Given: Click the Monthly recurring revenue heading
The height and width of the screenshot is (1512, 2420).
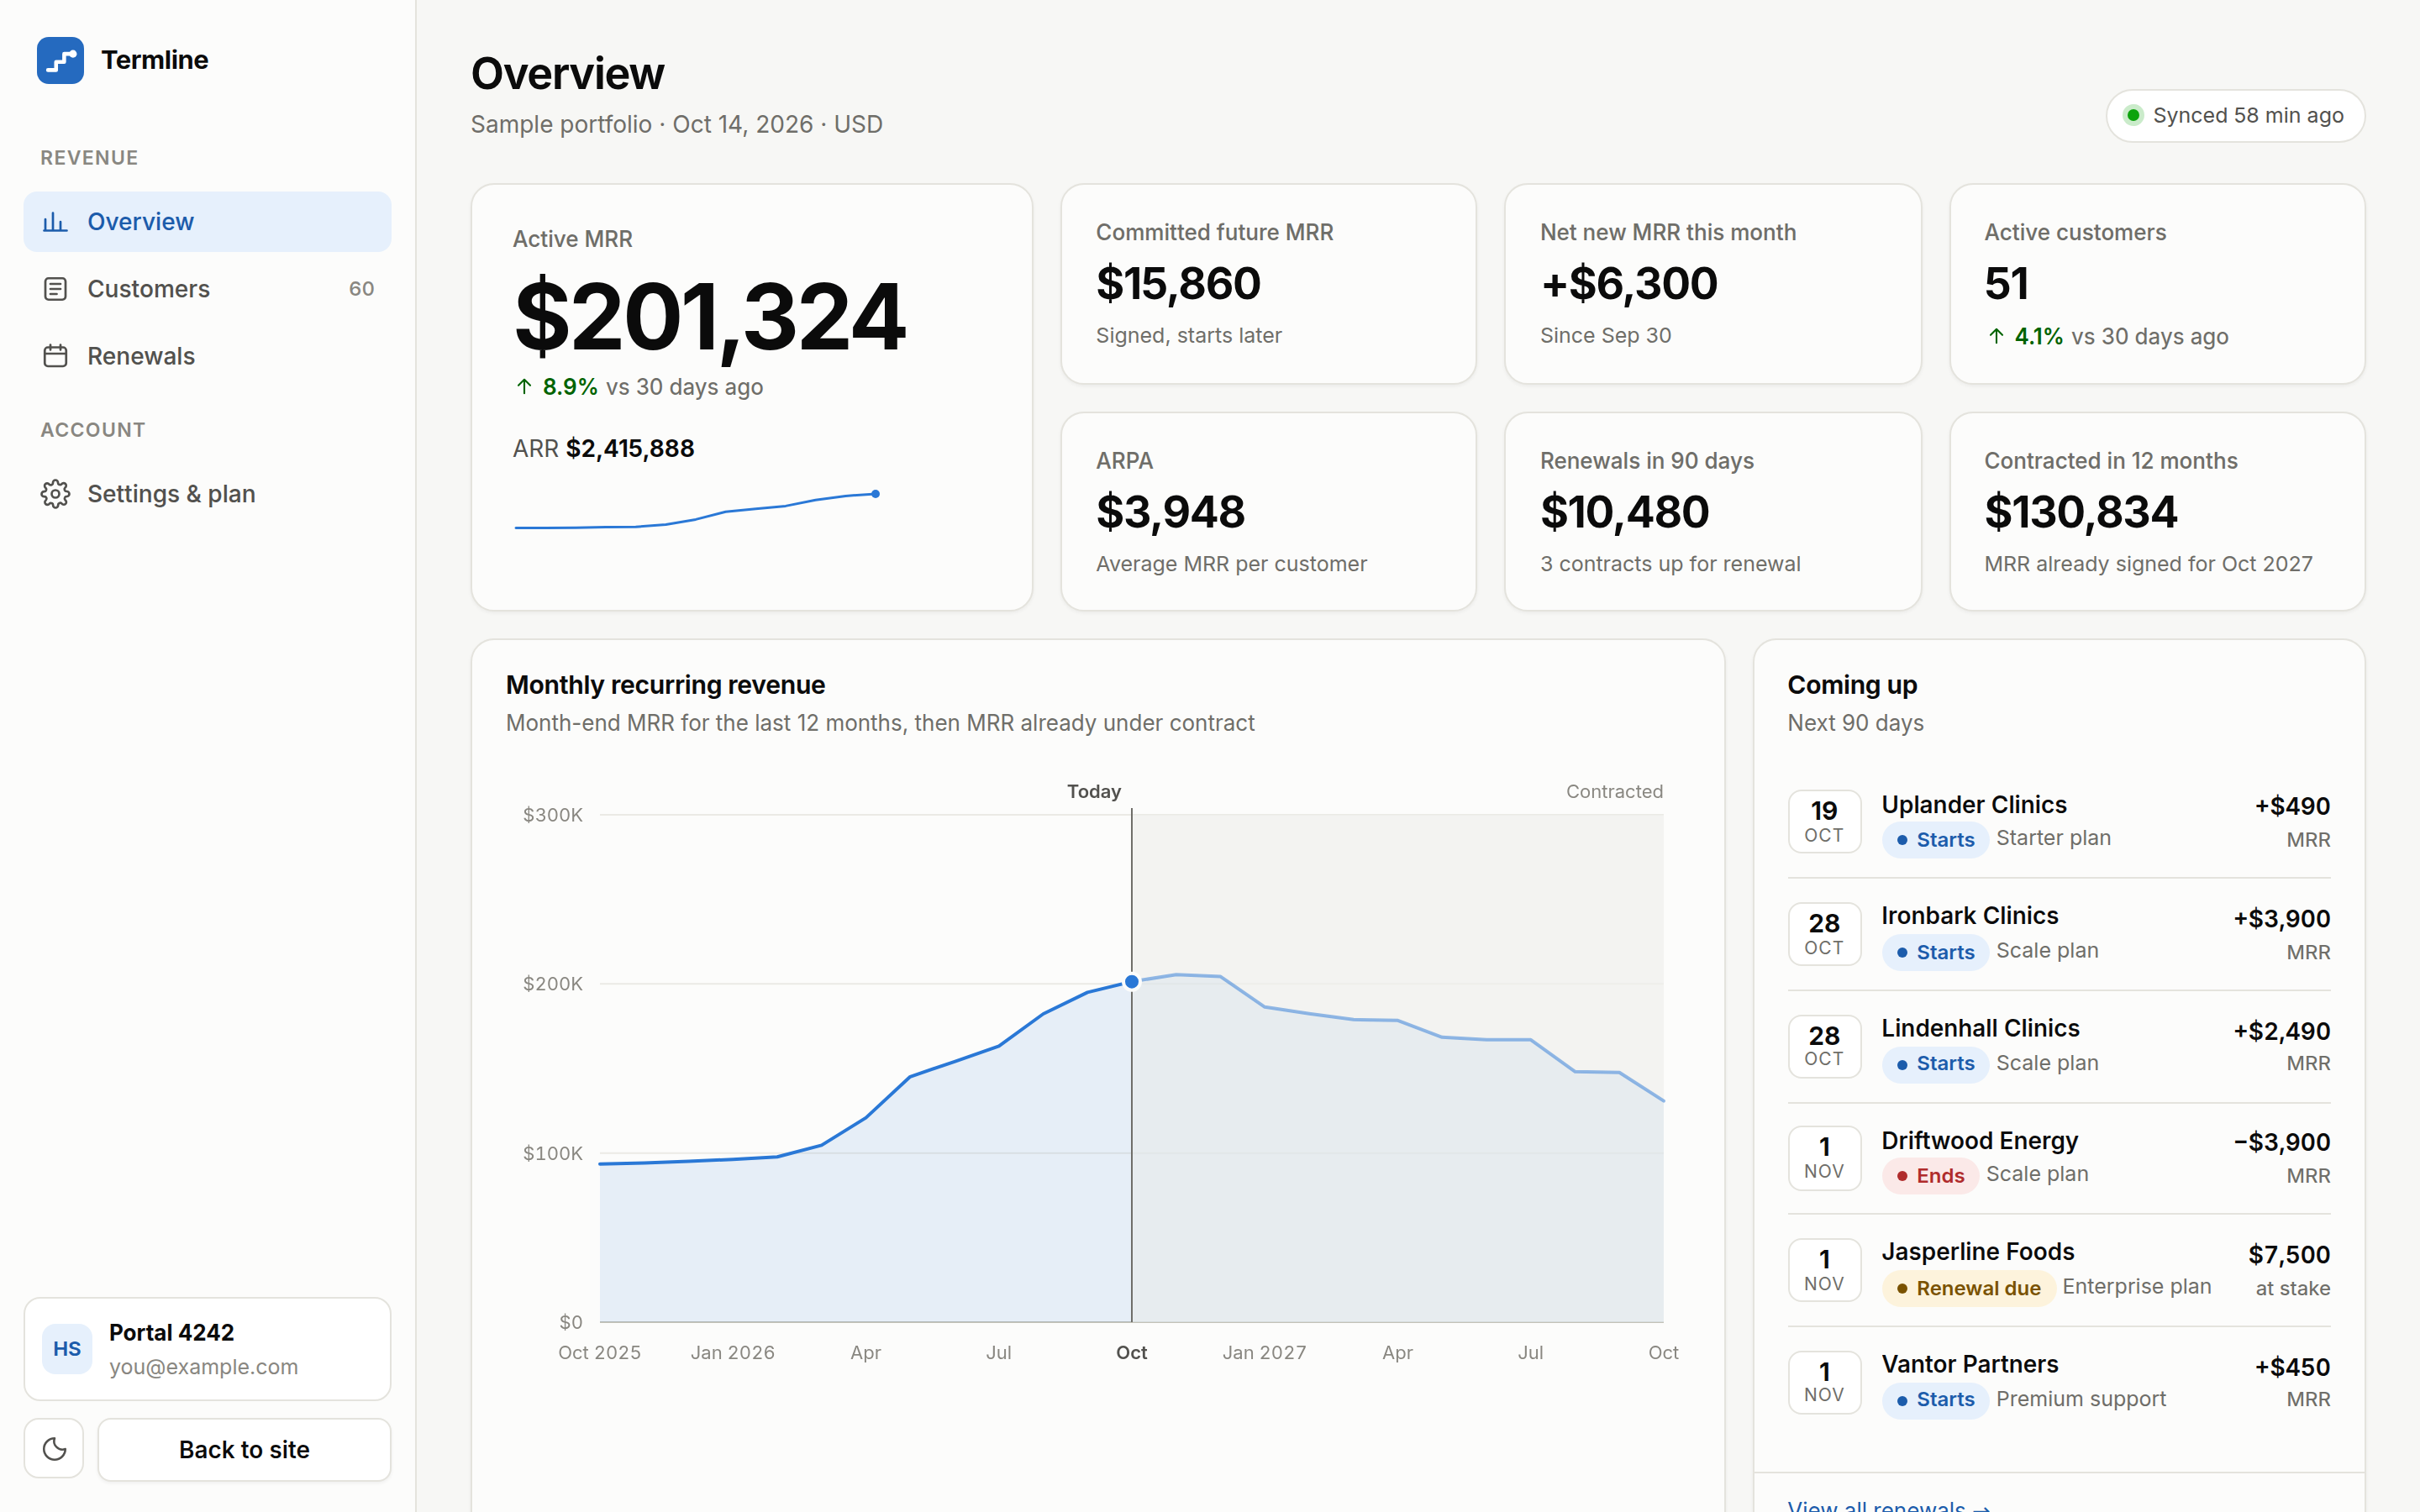Looking at the screenshot, I should 665,685.
